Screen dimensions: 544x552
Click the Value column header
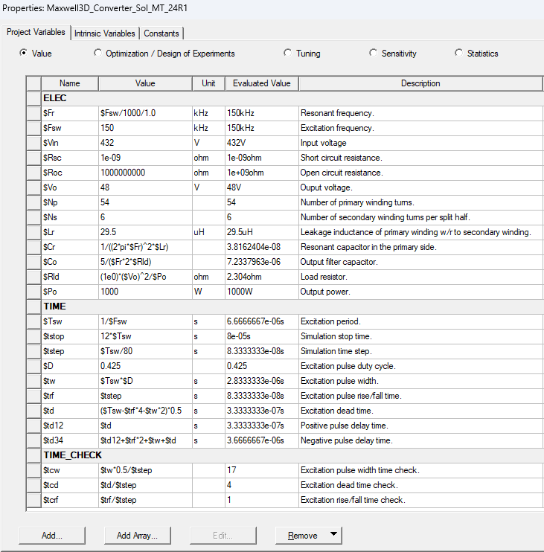tap(145, 83)
